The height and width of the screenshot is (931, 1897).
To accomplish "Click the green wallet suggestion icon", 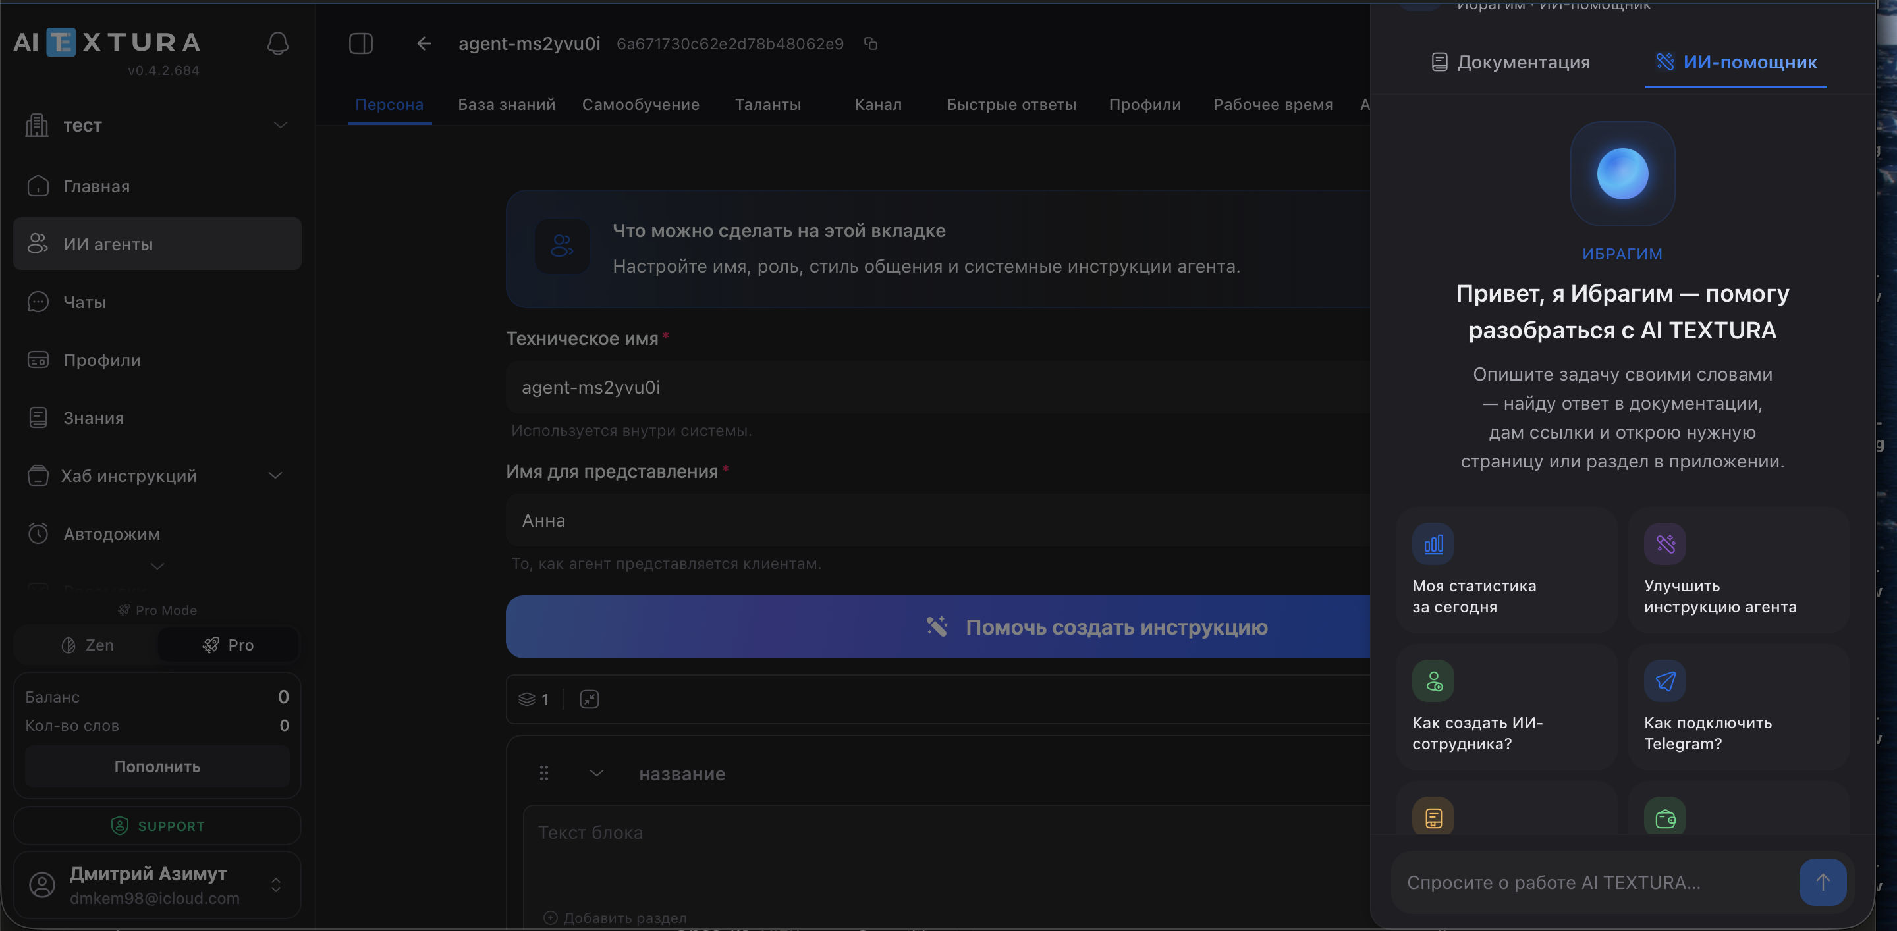I will coord(1665,816).
